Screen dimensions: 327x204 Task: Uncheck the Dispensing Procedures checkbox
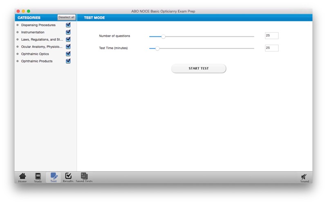click(x=68, y=25)
